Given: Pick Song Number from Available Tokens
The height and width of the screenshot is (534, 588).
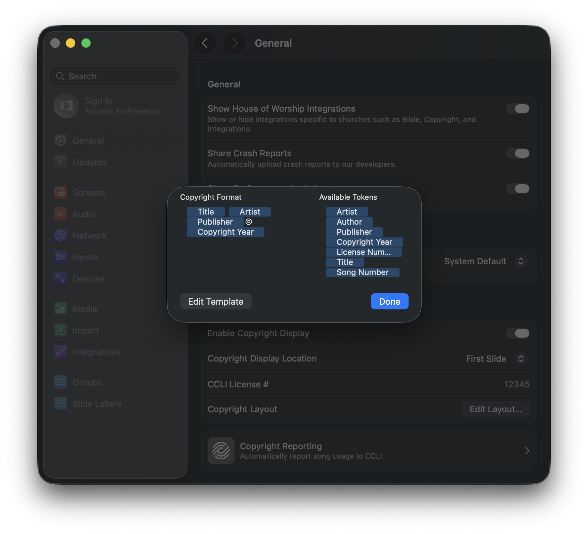Looking at the screenshot, I should coord(363,272).
